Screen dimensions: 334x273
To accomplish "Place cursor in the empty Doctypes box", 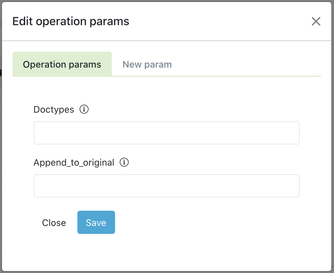I will tap(166, 133).
